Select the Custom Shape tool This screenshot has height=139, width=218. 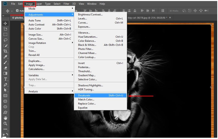(5, 112)
